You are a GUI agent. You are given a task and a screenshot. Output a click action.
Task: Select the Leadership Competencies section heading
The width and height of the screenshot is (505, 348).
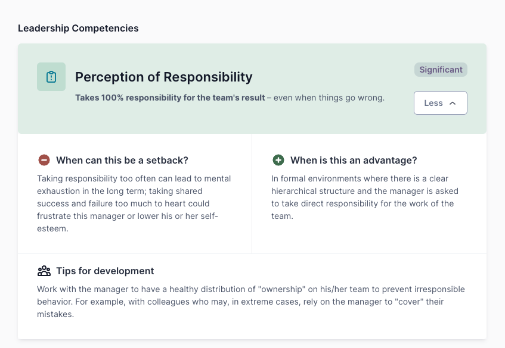[78, 29]
